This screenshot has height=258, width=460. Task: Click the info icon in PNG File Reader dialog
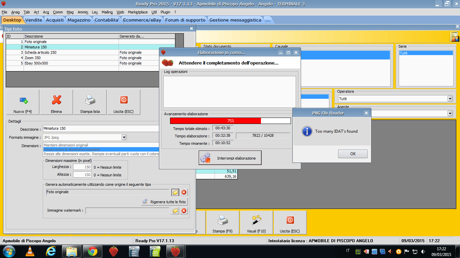pos(307,131)
